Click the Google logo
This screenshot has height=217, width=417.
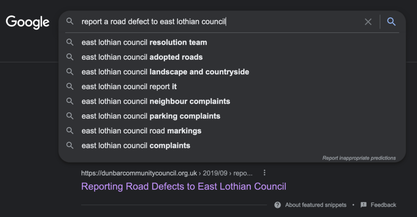(28, 22)
